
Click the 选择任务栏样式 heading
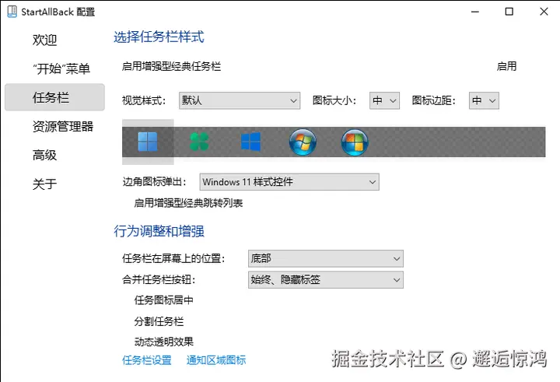coord(159,37)
